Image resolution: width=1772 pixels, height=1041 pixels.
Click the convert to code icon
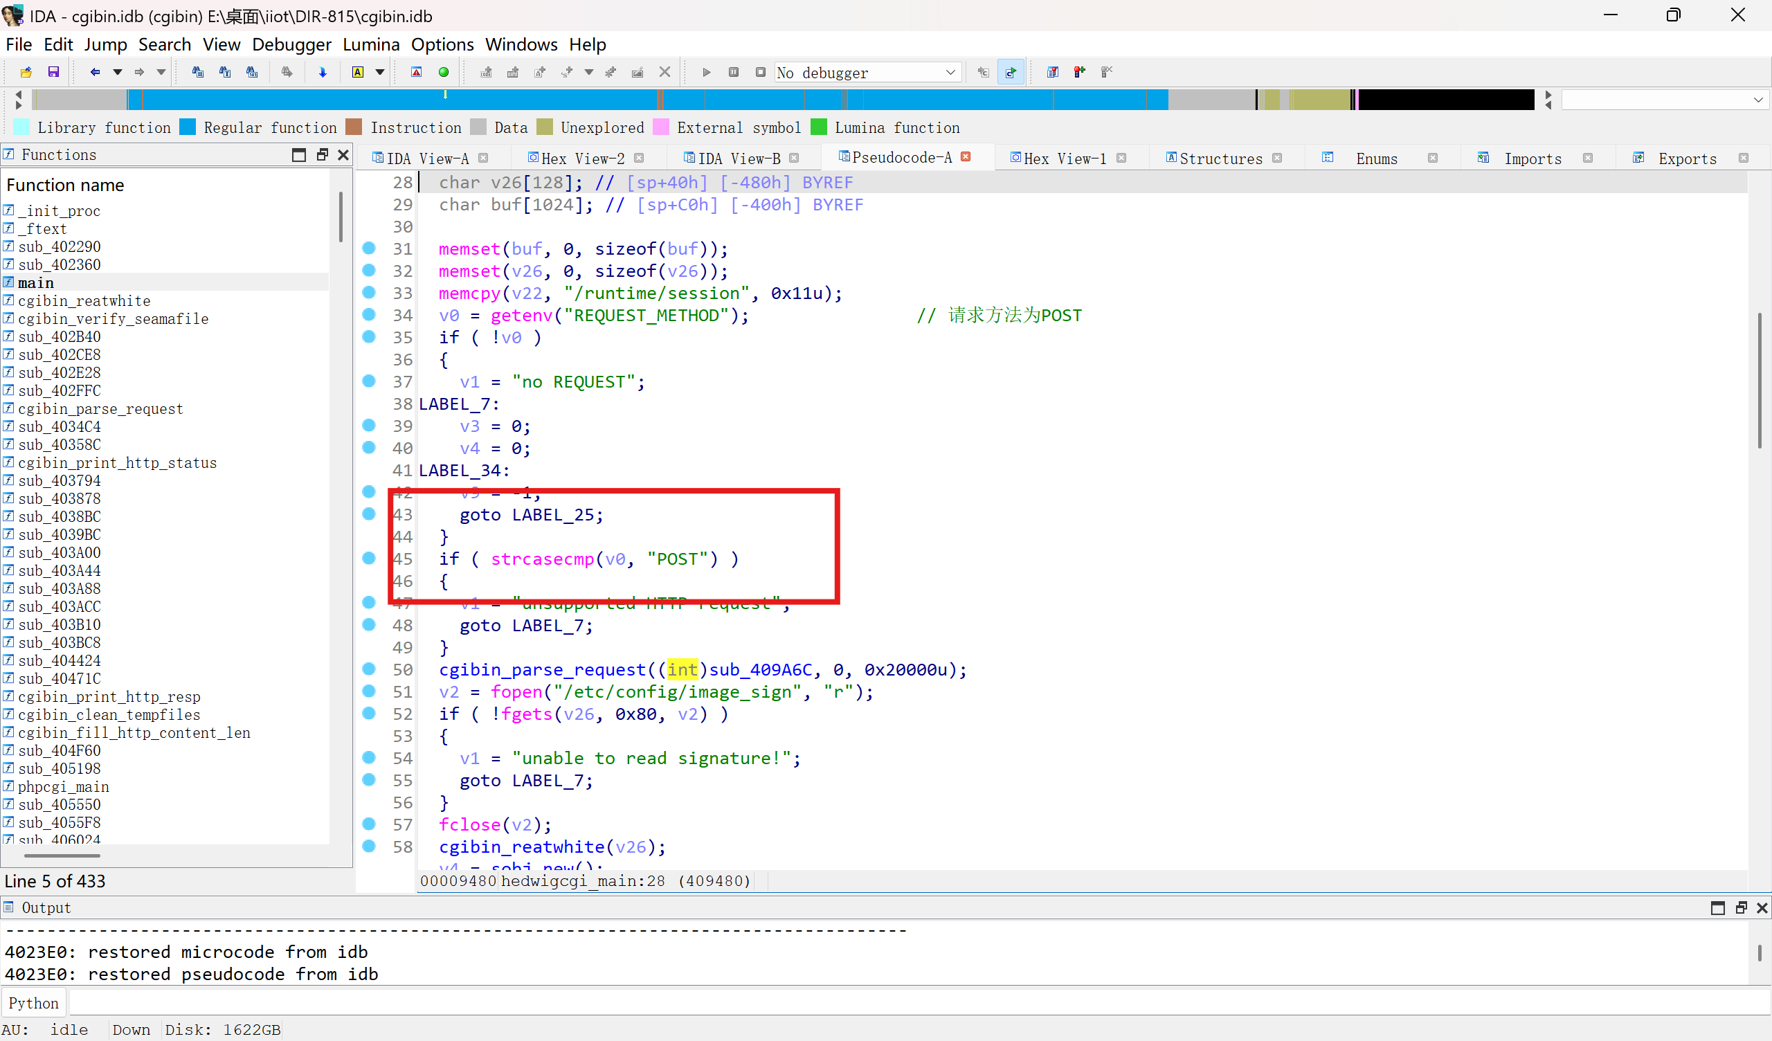(486, 72)
